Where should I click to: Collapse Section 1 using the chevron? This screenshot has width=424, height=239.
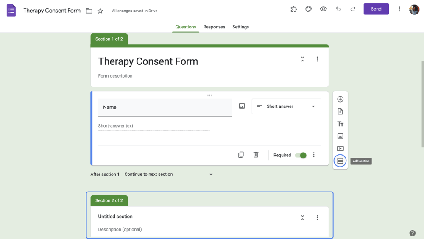pos(302,59)
